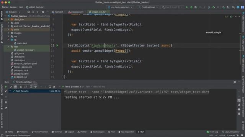Expand all test results in Run panel
Screen dimensions: 245x137
(x=31, y=87)
